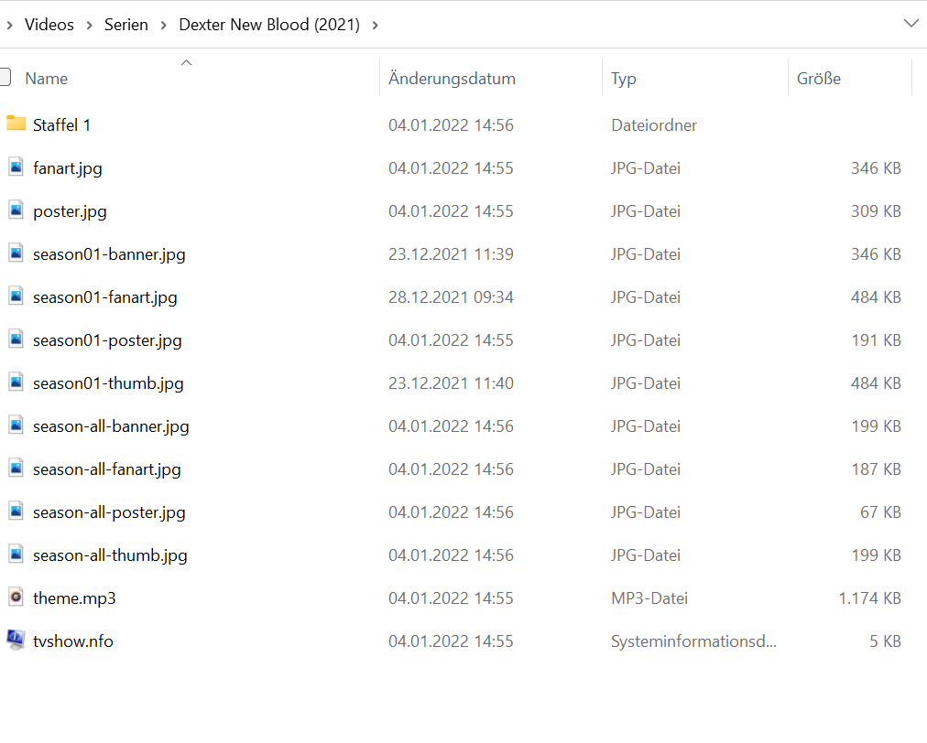Select the season01-poster.jpg file name
927x743 pixels.
tap(107, 340)
